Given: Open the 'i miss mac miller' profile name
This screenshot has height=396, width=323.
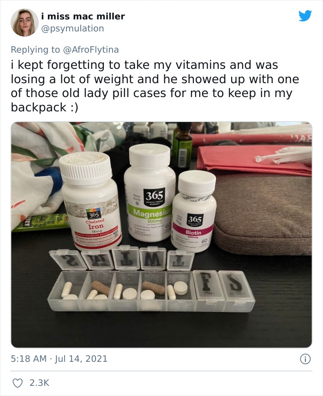Looking at the screenshot, I should 83,17.
